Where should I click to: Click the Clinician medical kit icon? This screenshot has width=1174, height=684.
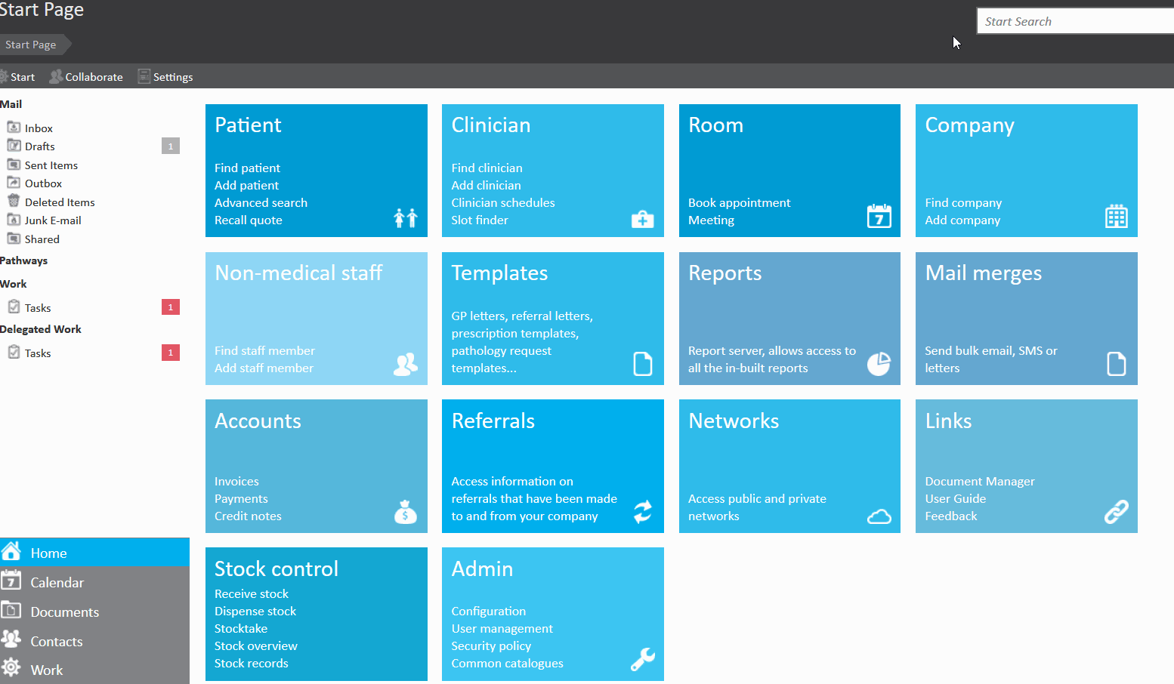point(642,219)
